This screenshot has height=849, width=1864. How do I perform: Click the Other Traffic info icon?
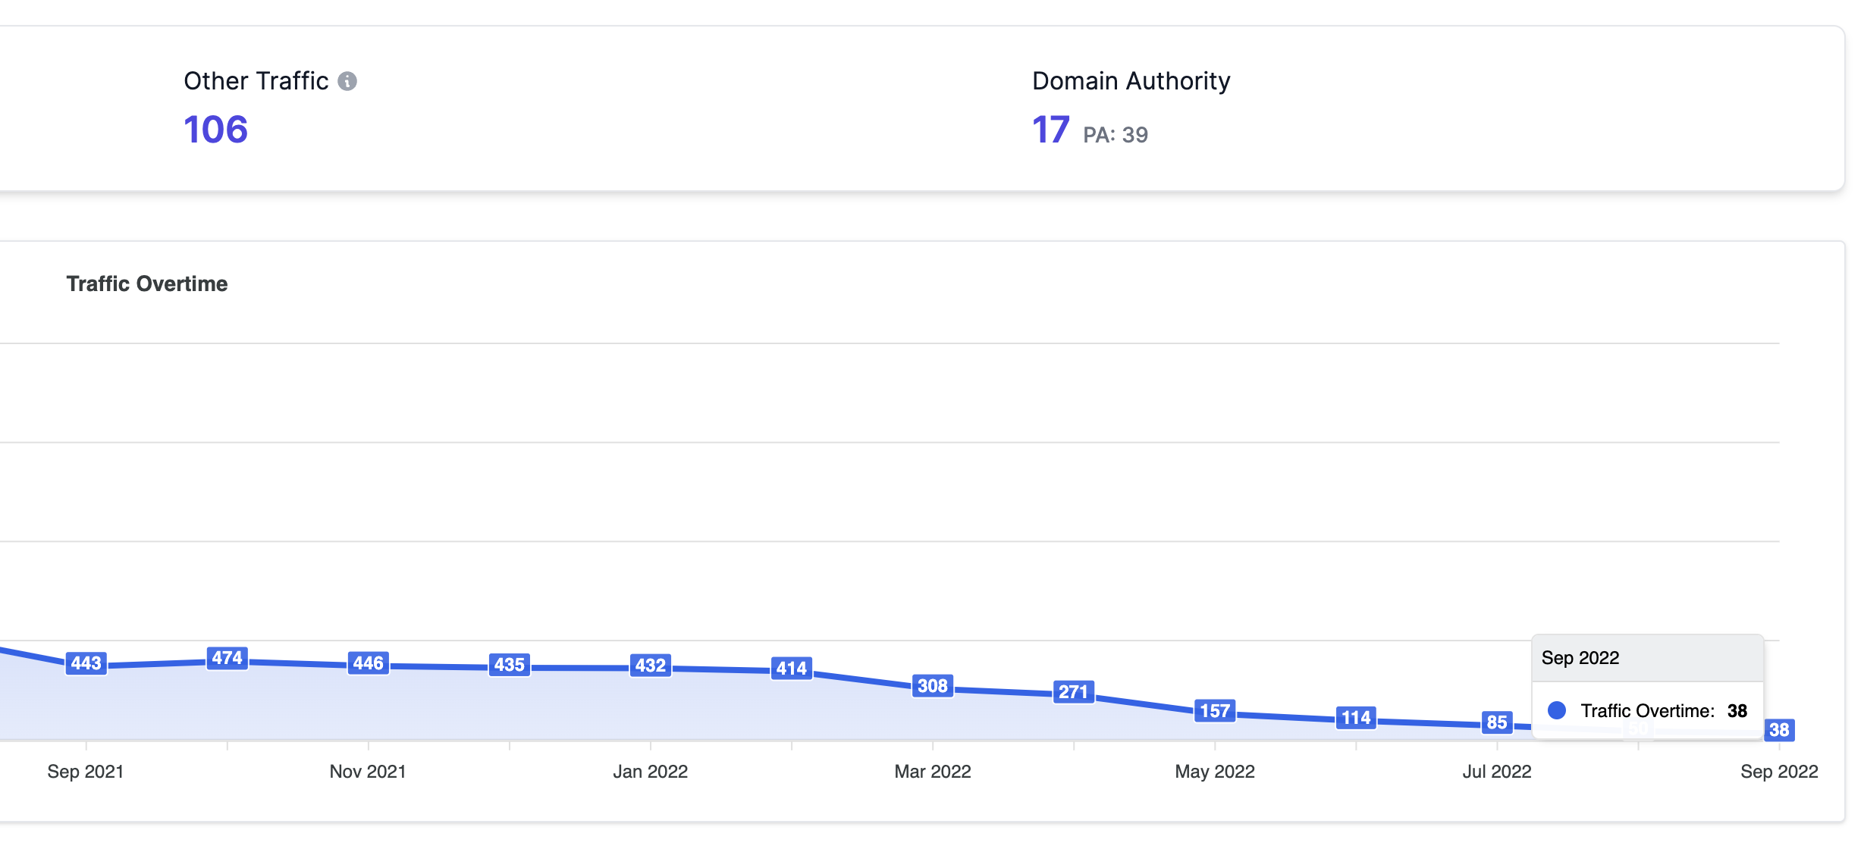(347, 81)
